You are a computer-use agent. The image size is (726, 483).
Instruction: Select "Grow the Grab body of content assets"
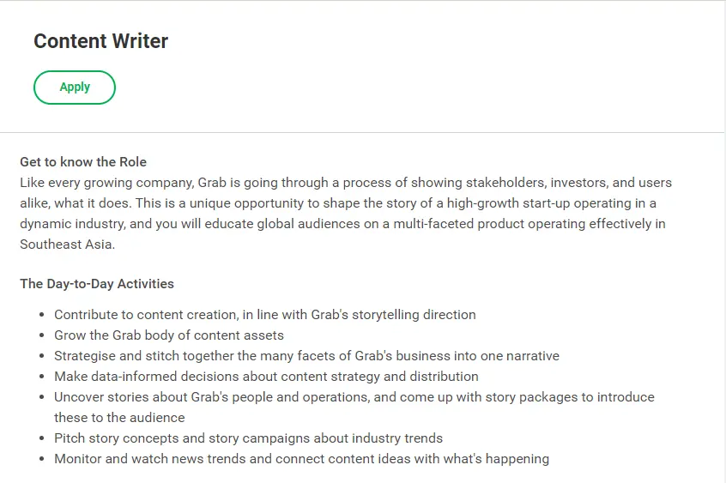(x=169, y=335)
